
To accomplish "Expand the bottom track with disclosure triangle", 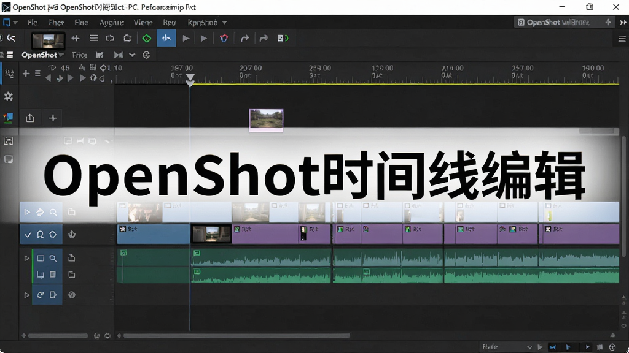I will [27, 295].
